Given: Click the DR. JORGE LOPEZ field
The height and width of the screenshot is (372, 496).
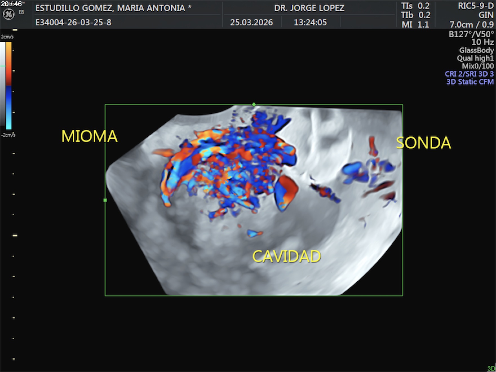Looking at the screenshot, I should [x=309, y=8].
